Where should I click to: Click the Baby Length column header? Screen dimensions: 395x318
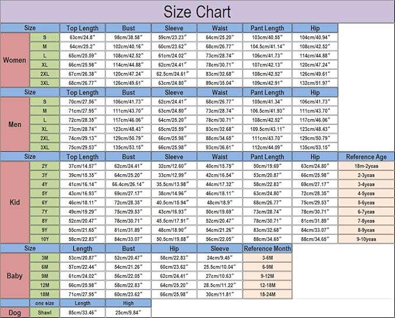[83, 248]
